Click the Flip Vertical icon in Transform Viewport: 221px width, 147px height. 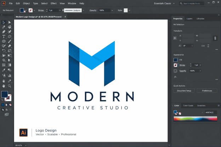(208, 46)
